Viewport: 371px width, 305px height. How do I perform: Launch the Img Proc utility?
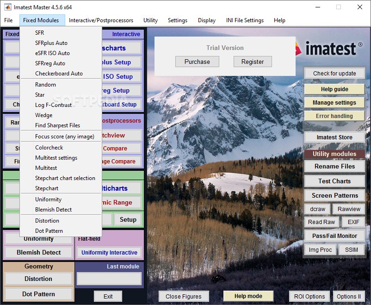point(320,249)
